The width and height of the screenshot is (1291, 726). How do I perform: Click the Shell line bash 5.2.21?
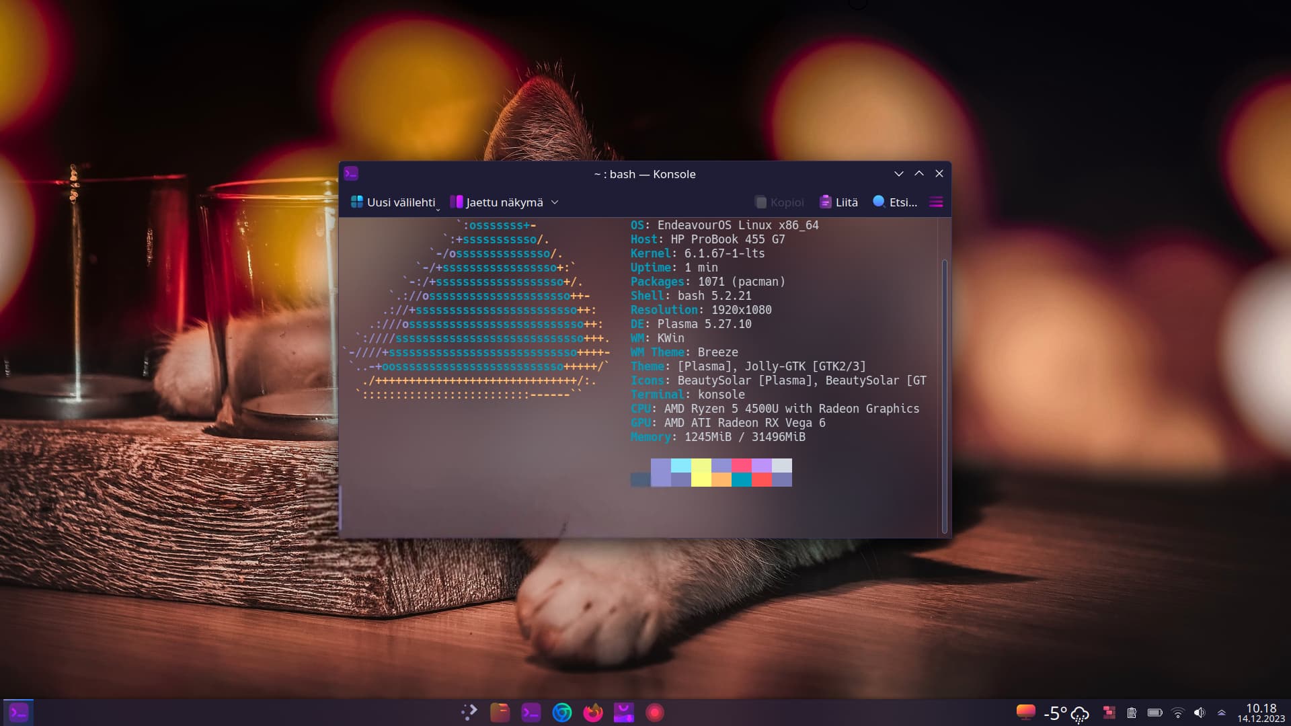coord(691,296)
